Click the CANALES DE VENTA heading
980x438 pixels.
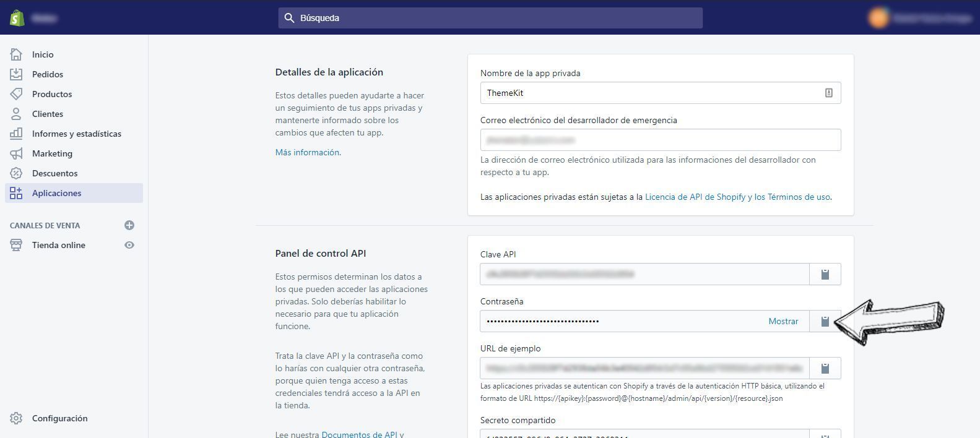(x=45, y=225)
